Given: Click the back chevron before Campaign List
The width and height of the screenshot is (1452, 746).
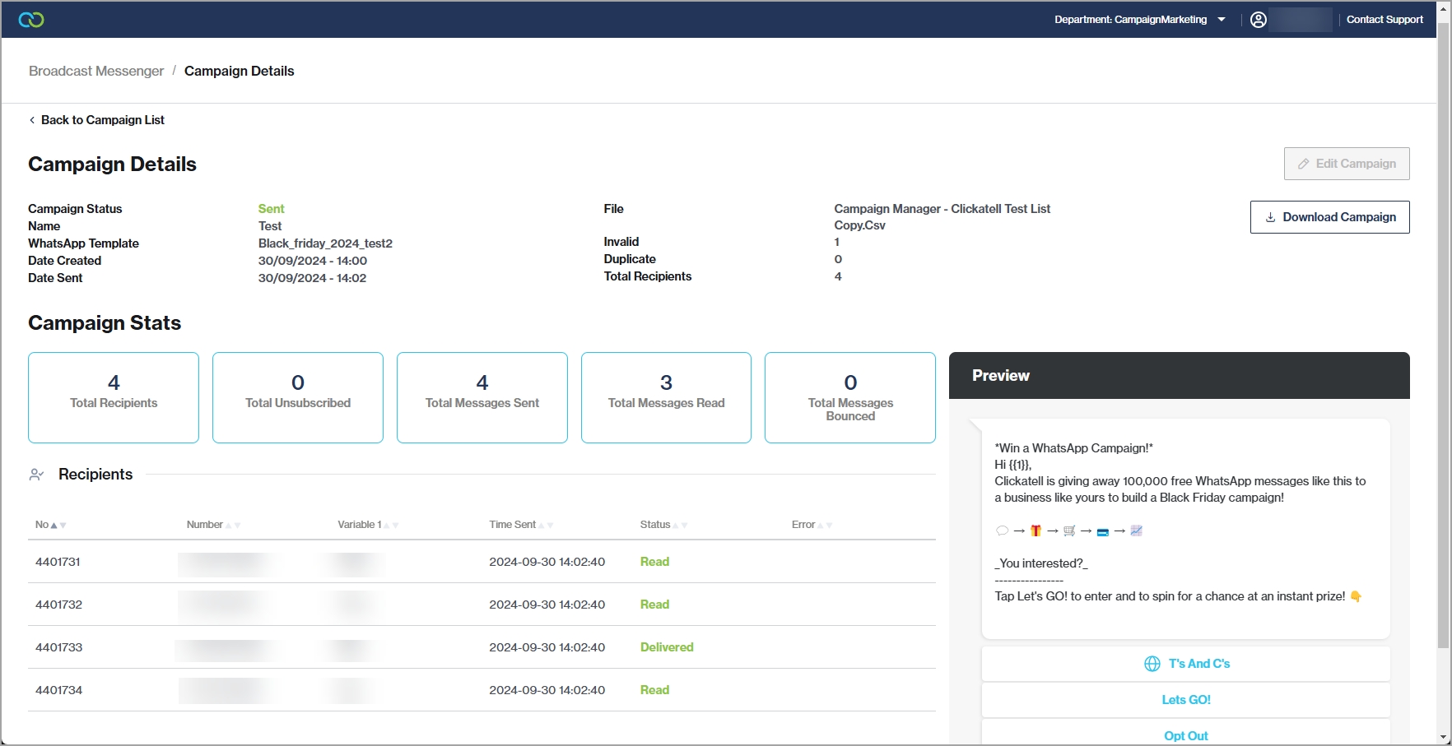Looking at the screenshot, I should tap(32, 120).
